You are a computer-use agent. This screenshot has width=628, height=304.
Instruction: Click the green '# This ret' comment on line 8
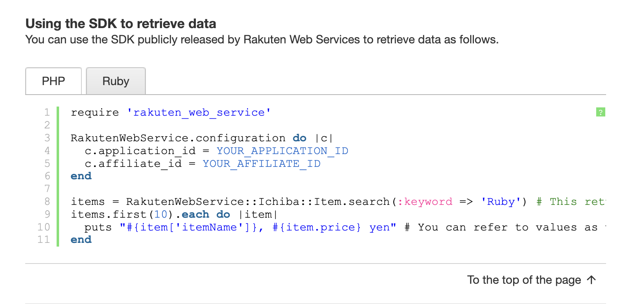click(x=571, y=202)
